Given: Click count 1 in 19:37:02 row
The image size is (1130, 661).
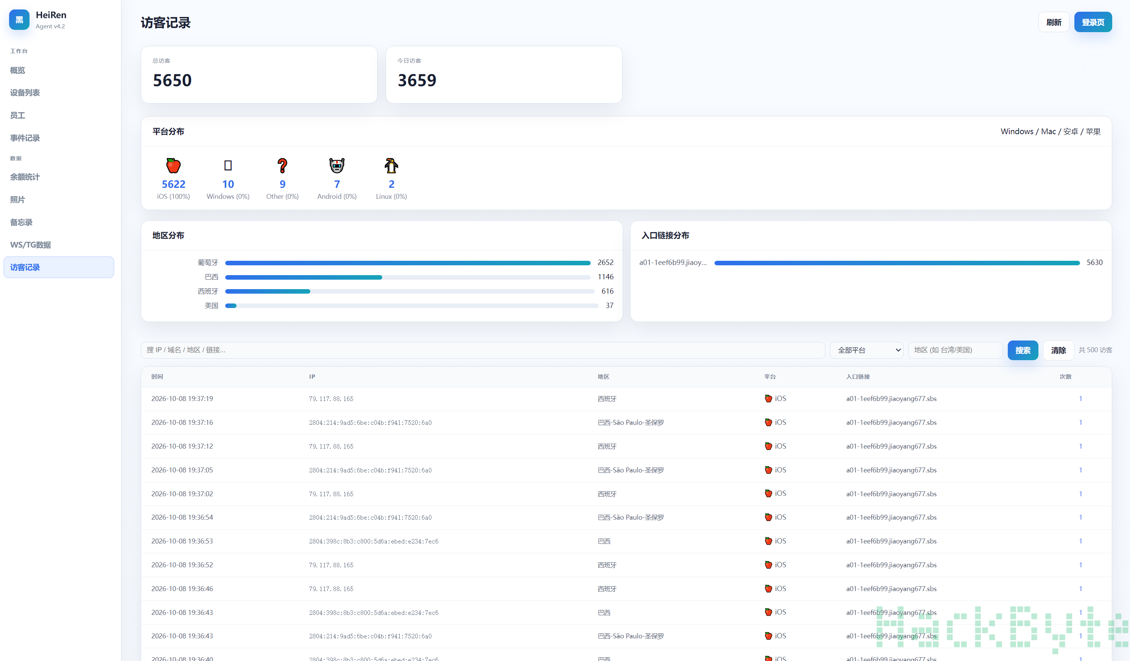Looking at the screenshot, I should [1080, 494].
